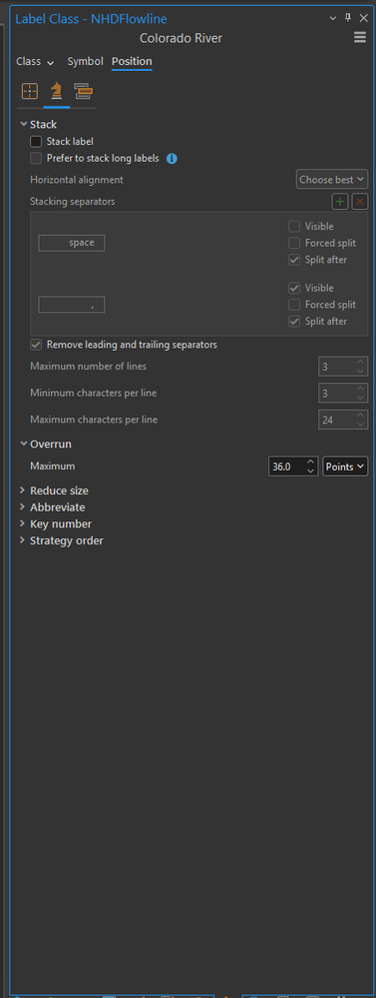
Task: Toggle Visible for the space separator
Action: pyautogui.click(x=294, y=226)
